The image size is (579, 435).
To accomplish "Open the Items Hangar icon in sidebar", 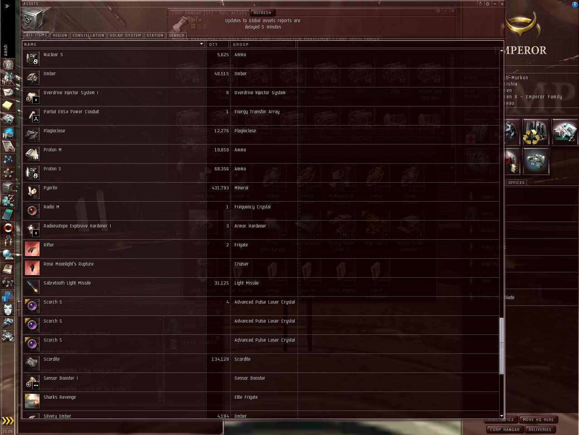I will pyautogui.click(x=8, y=336).
